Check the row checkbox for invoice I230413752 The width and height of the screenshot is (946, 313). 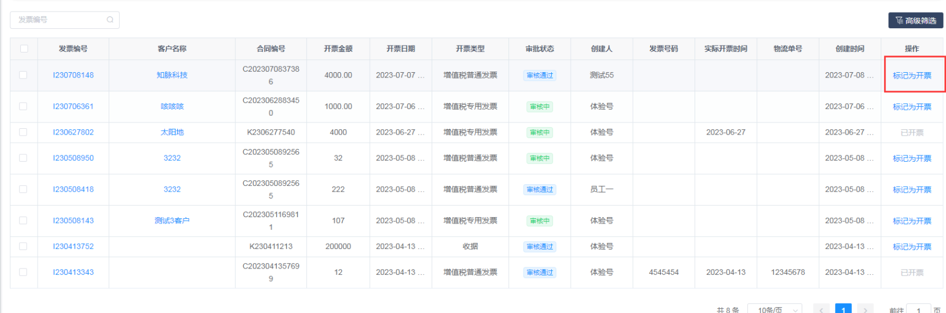[x=23, y=246]
